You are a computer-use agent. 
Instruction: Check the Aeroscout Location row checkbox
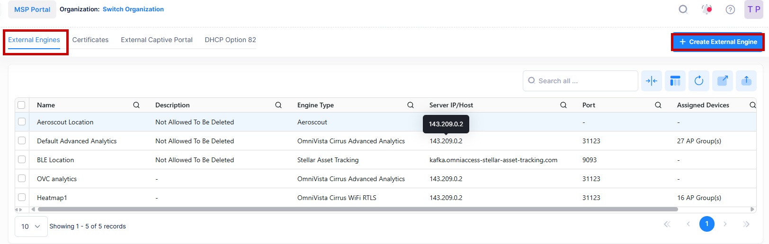point(22,122)
